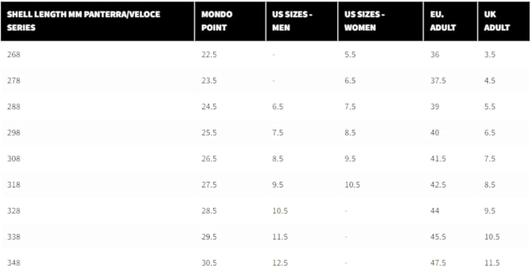
Task: Click US women's size 10.5 cell
Action: [x=352, y=184]
